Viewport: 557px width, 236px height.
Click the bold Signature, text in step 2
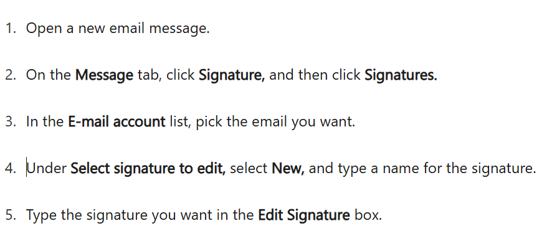(x=232, y=75)
